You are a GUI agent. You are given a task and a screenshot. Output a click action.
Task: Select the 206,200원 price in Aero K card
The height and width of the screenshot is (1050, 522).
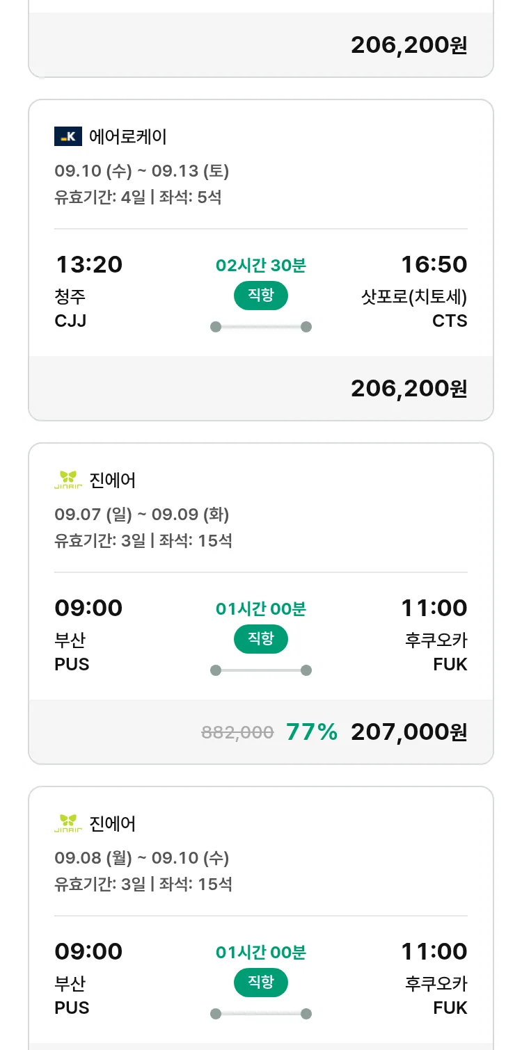click(x=409, y=388)
